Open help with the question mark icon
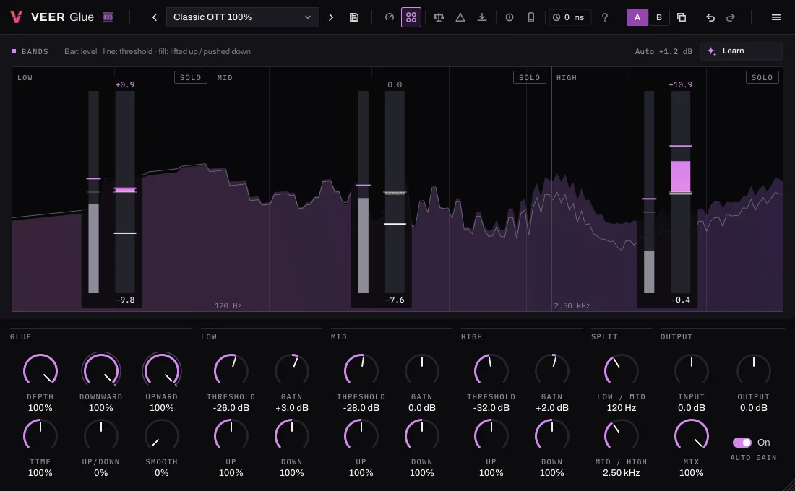This screenshot has height=491, width=795. pyautogui.click(x=605, y=17)
